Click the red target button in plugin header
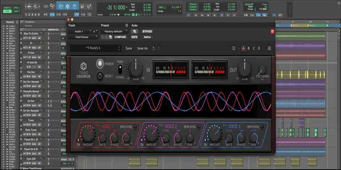Image resolution: width=341 pixels, height=170 pixels. [272, 31]
